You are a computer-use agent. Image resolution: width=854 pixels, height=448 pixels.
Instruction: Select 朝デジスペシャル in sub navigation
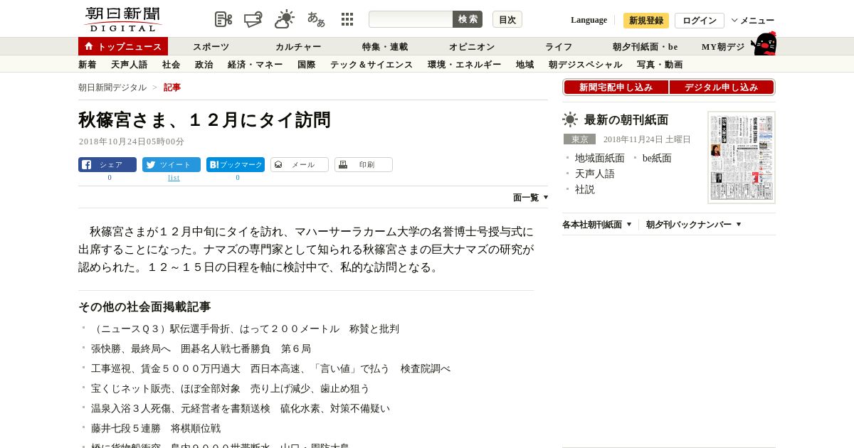tap(586, 65)
